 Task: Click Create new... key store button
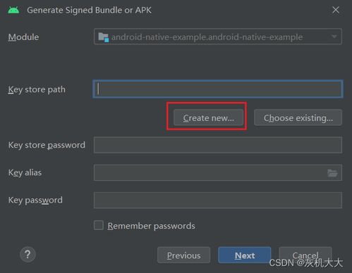pyautogui.click(x=208, y=118)
